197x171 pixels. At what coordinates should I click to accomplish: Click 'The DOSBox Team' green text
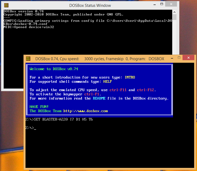(x=46, y=111)
